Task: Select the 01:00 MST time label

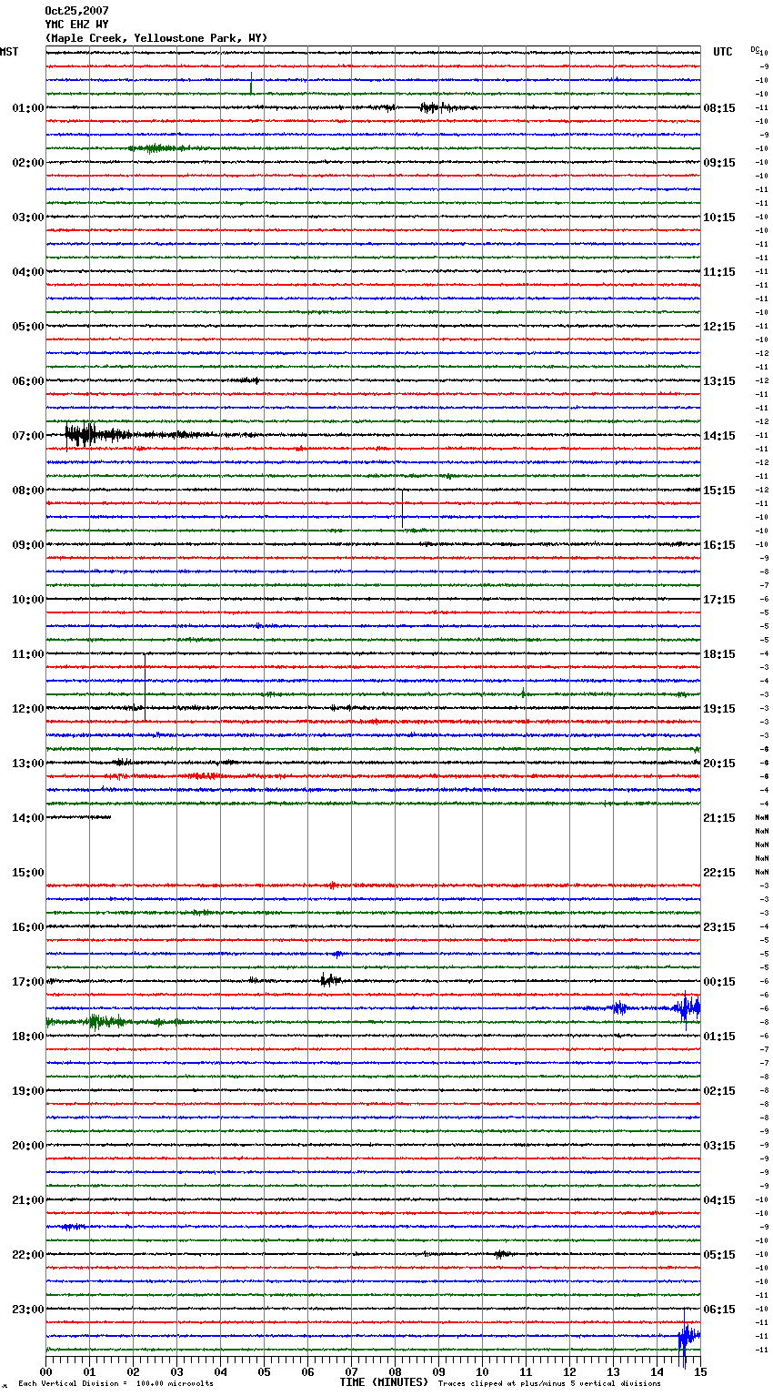Action: click(x=28, y=108)
